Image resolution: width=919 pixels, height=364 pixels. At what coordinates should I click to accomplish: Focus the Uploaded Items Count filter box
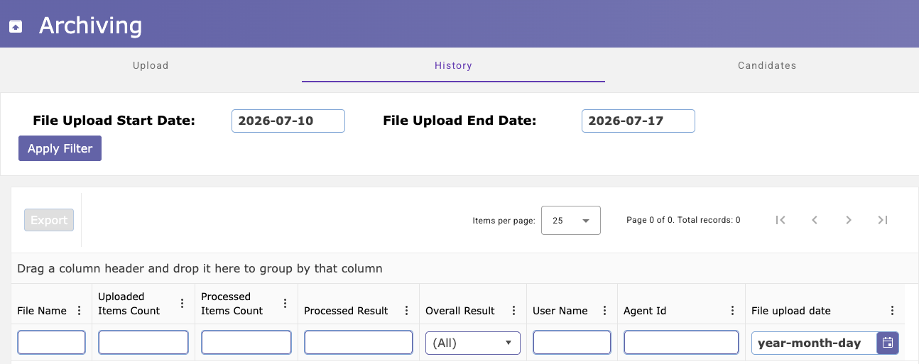(143, 343)
